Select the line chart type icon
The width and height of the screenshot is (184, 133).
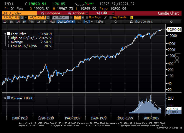[x=80, y=22]
